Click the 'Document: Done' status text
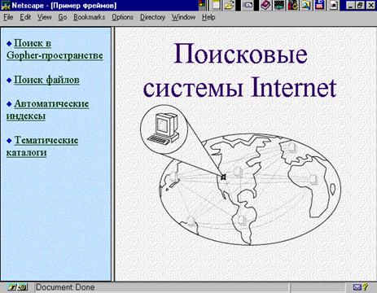 [x=65, y=287]
